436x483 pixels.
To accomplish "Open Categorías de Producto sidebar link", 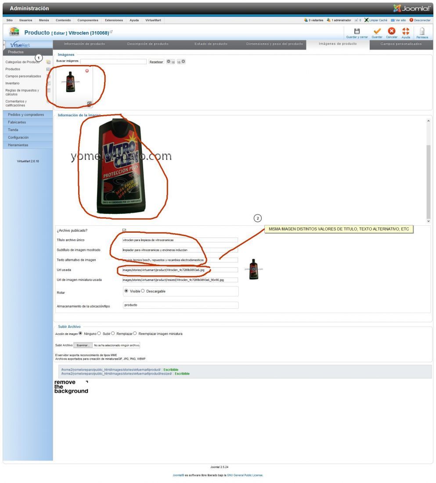I will click(22, 62).
